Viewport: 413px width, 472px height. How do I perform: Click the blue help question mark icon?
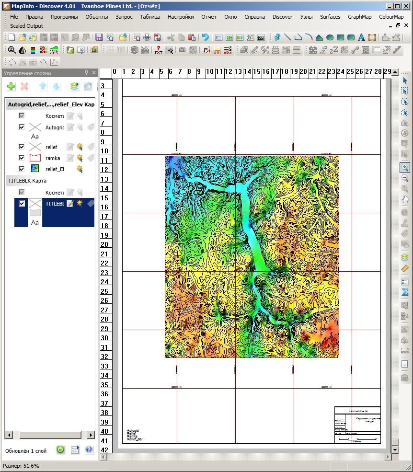(x=89, y=450)
